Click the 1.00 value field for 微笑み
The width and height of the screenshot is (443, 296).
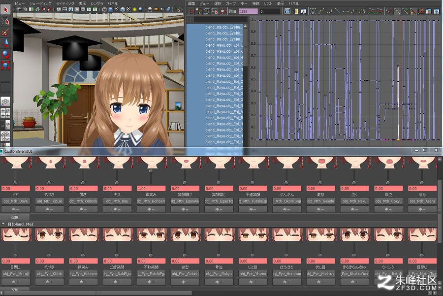[x=151, y=188]
